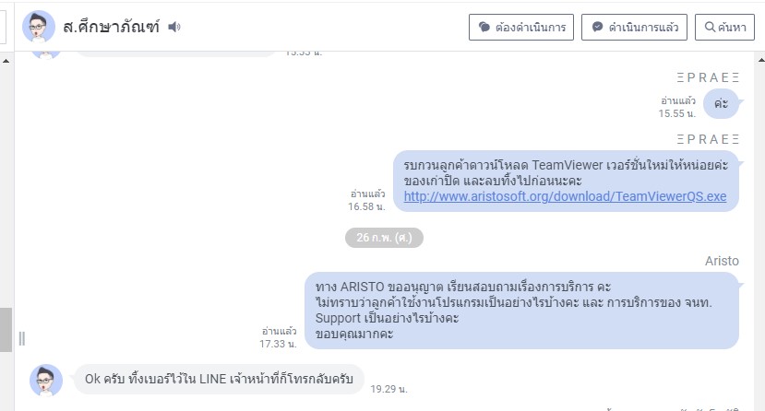Click the right chat scroll-up arrow

761,60
